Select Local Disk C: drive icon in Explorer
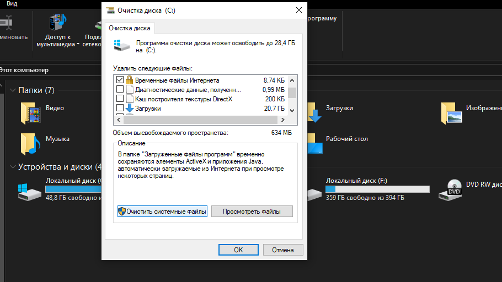 29,192
